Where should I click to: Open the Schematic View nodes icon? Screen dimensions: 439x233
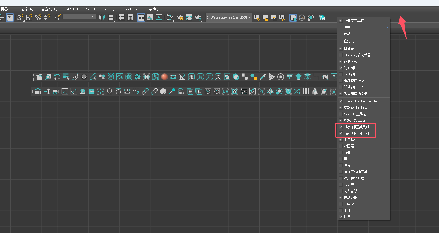click(x=169, y=18)
